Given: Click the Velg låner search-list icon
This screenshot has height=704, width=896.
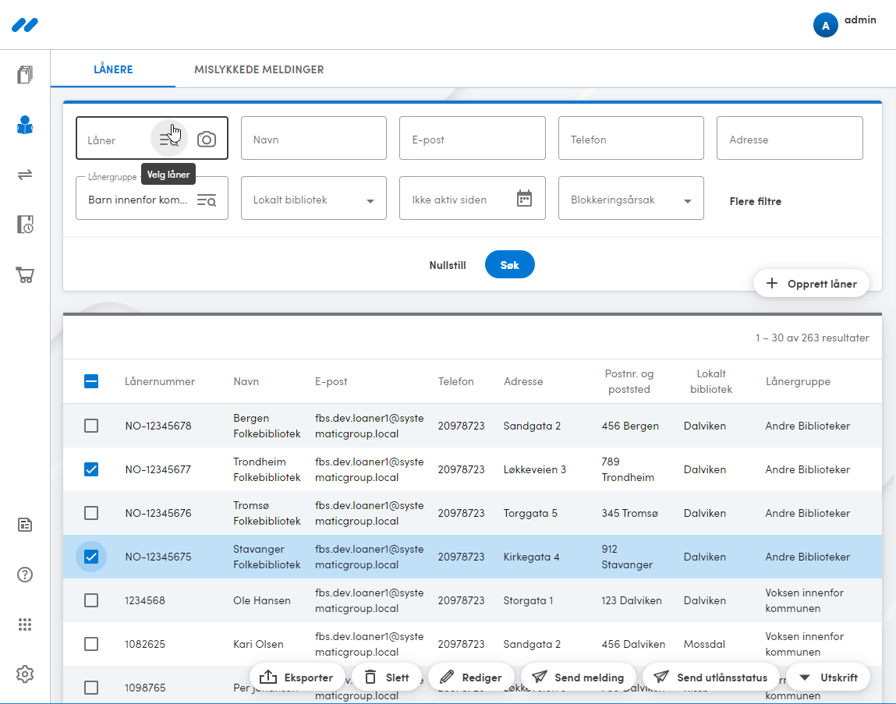Looking at the screenshot, I should tap(169, 139).
